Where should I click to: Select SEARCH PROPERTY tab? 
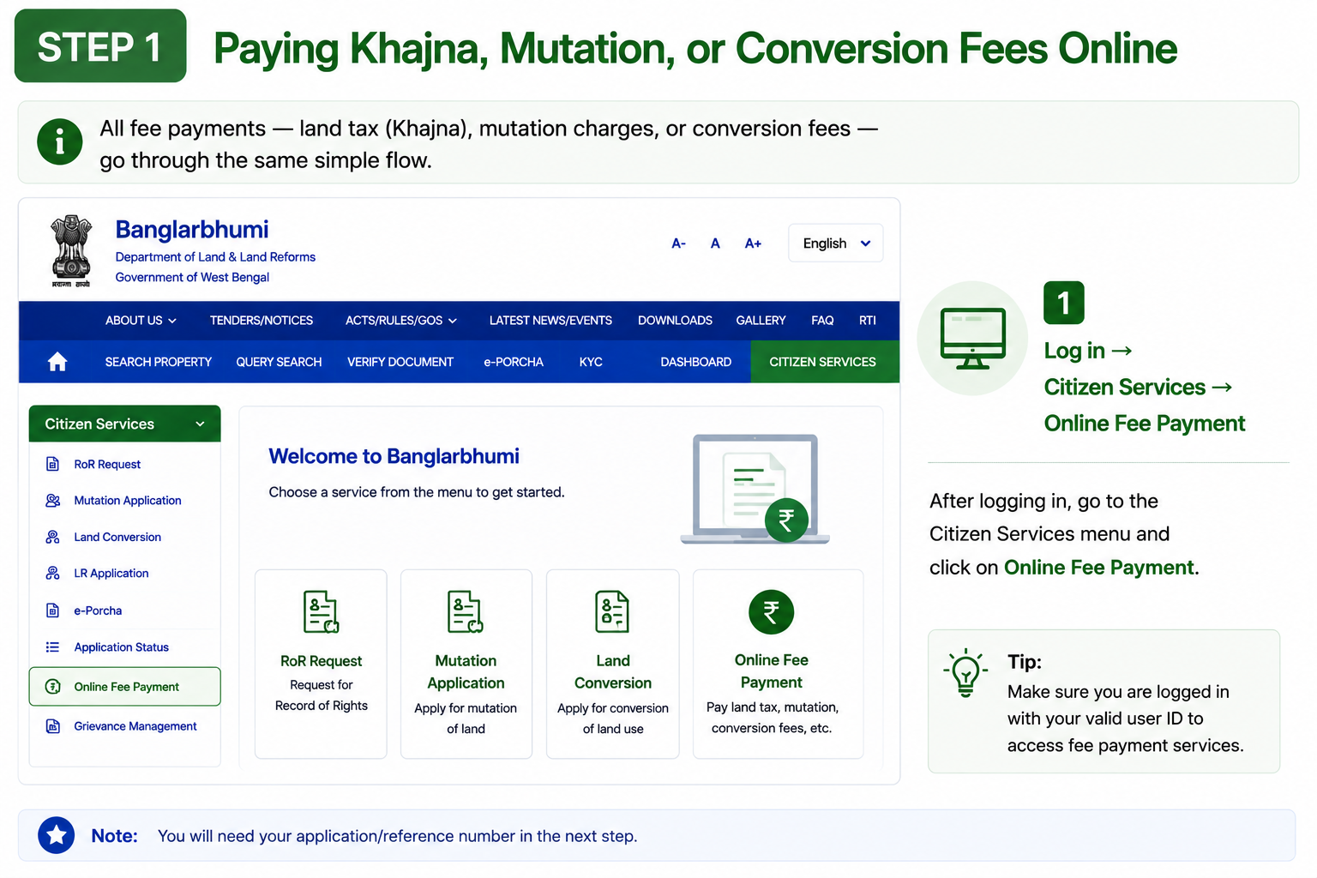pyautogui.click(x=159, y=362)
